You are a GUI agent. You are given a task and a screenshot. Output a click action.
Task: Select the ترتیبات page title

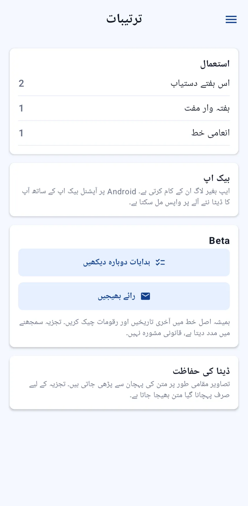coord(124,19)
